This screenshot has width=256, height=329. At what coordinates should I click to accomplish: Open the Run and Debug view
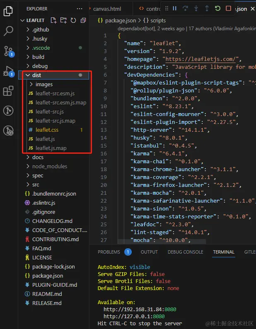[x=9, y=71]
